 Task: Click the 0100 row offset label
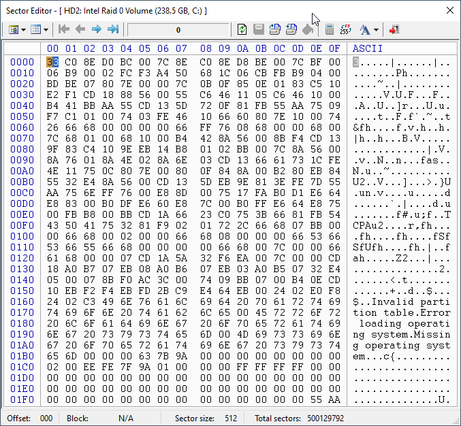[x=22, y=236]
